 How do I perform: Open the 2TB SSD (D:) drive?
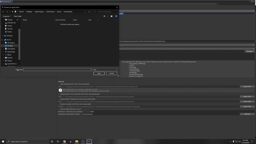pyautogui.click(x=12, y=23)
